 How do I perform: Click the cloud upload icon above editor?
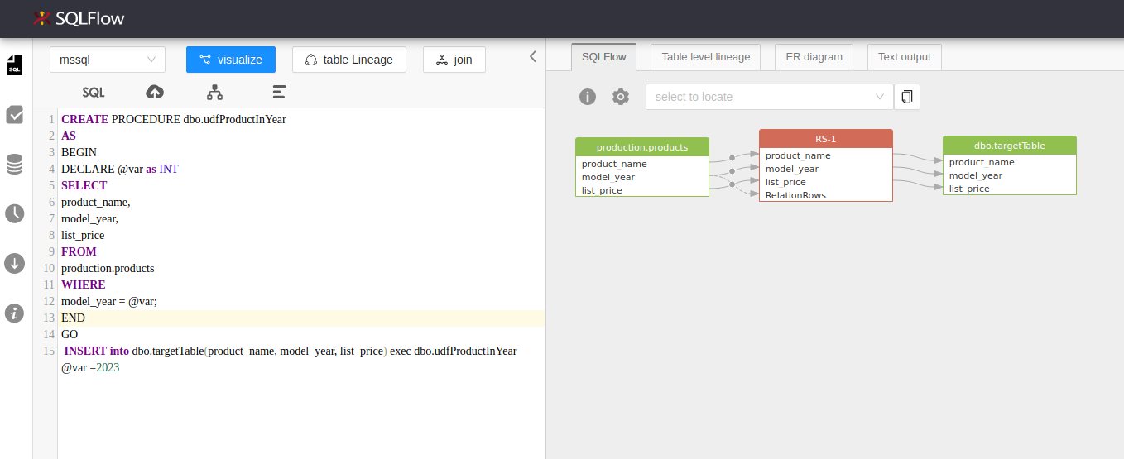[x=154, y=92]
